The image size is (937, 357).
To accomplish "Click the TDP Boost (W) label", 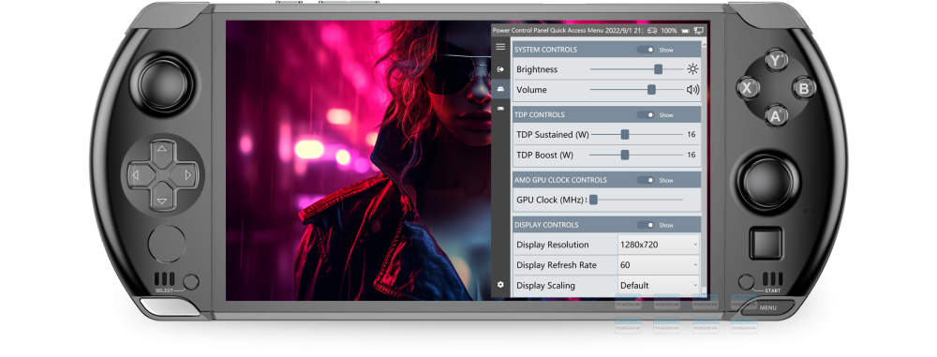I will coord(545,155).
